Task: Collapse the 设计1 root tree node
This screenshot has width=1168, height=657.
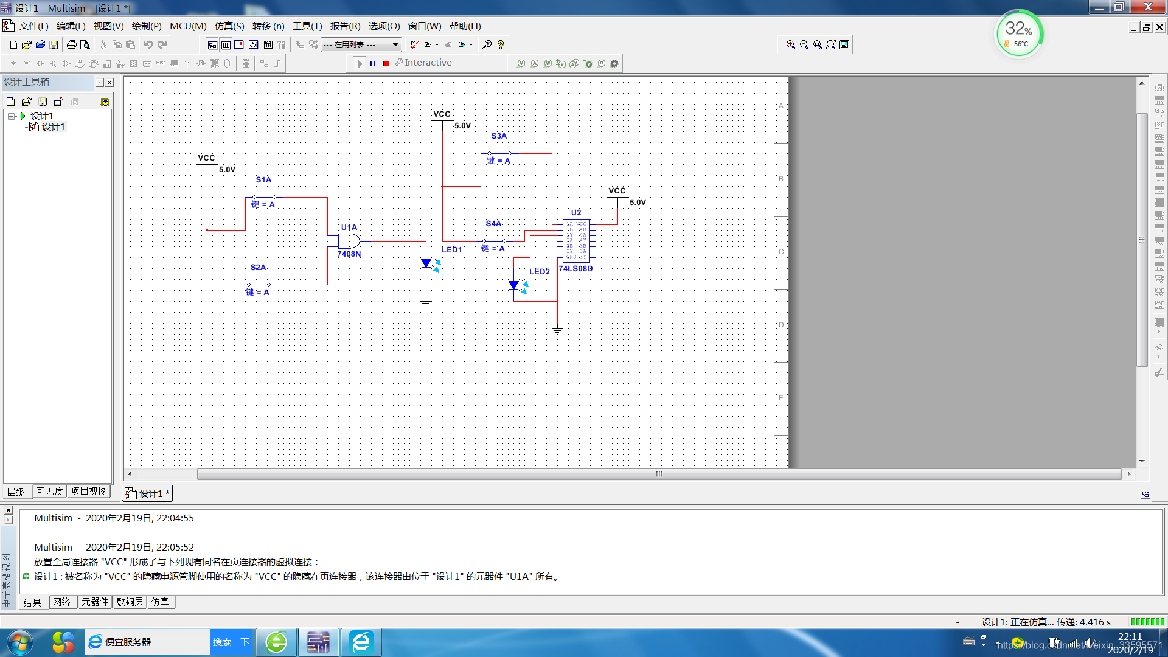Action: pos(11,116)
